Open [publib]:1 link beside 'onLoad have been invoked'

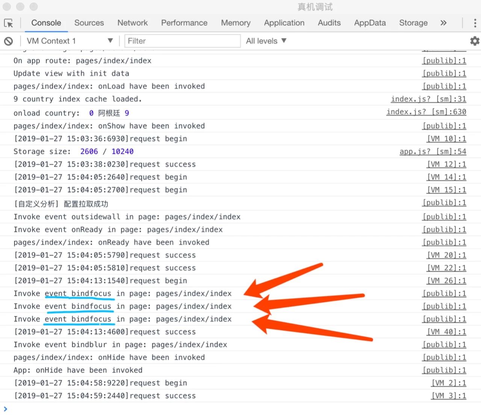click(444, 86)
